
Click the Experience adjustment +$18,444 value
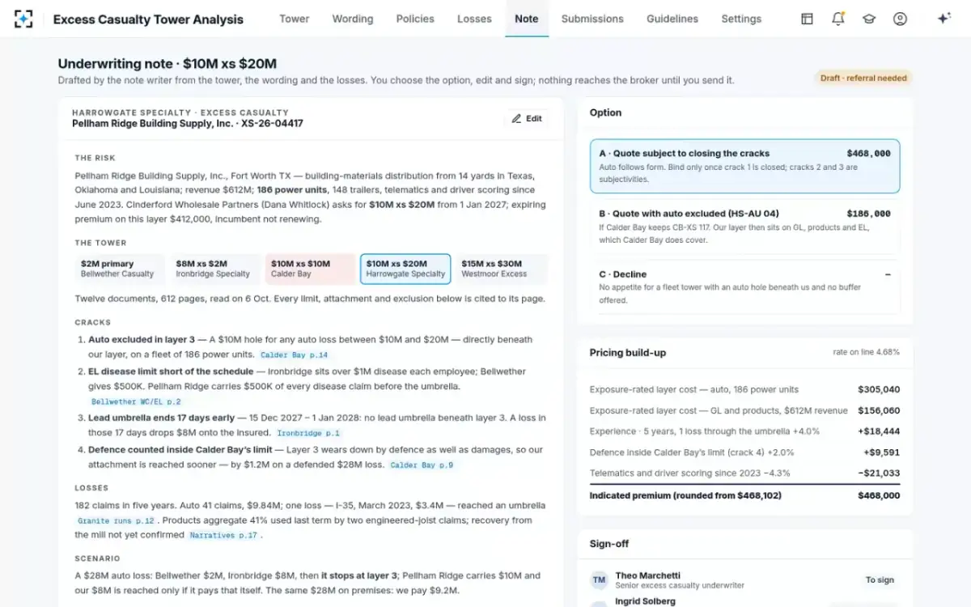pyautogui.click(x=877, y=431)
